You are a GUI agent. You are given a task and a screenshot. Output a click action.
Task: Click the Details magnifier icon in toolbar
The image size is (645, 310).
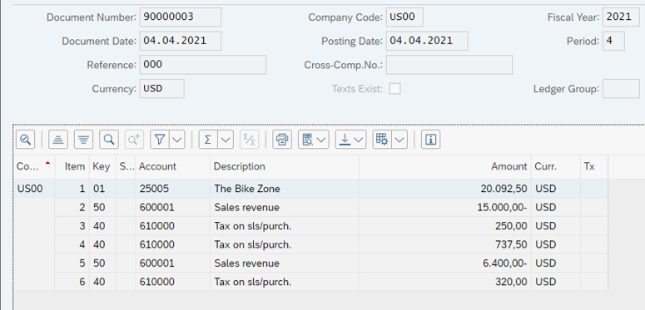(26, 140)
